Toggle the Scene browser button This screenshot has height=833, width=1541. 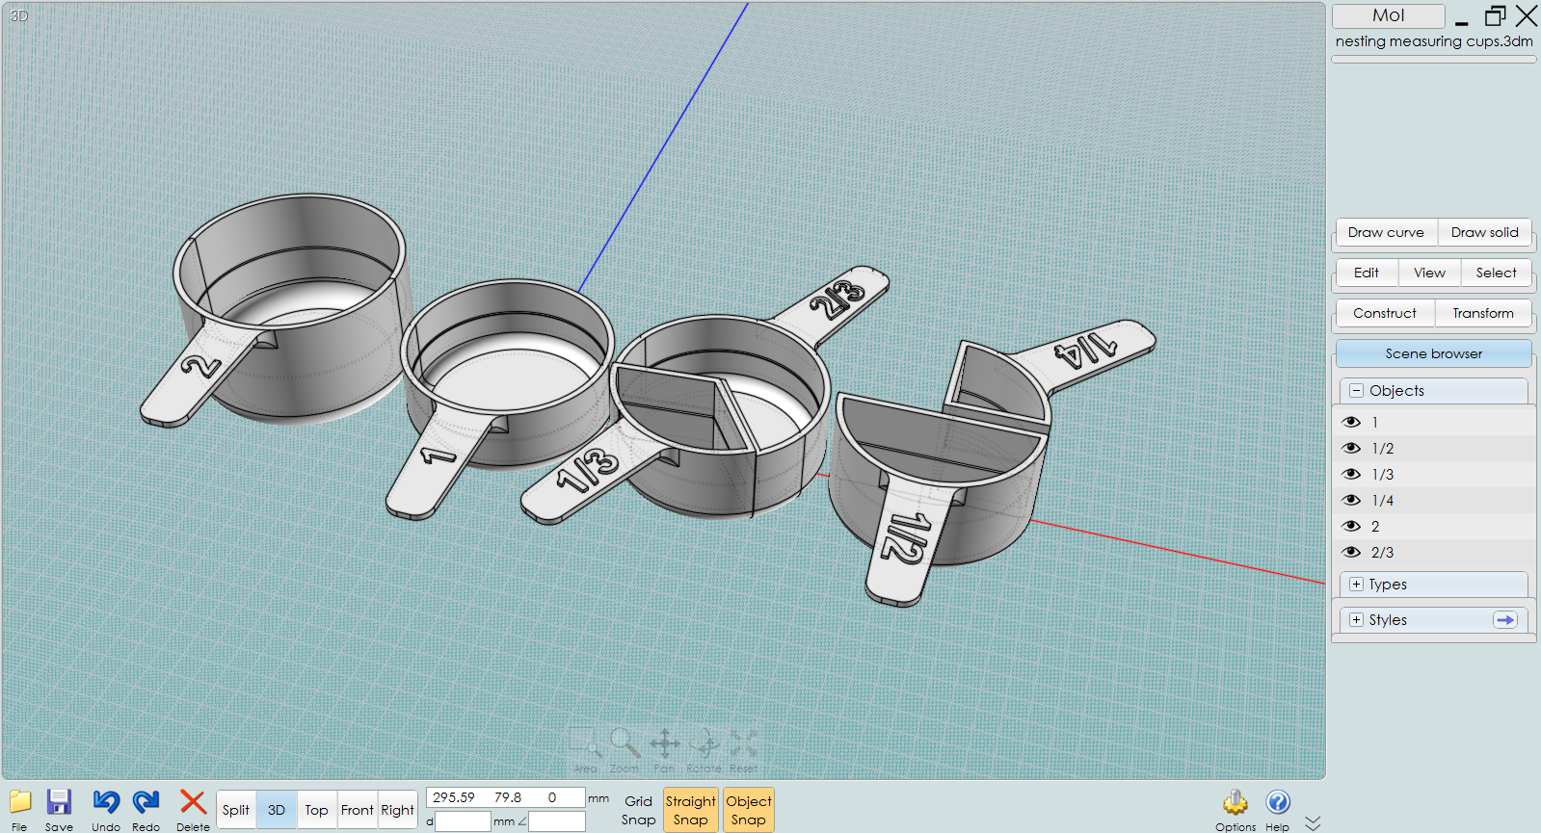point(1434,353)
